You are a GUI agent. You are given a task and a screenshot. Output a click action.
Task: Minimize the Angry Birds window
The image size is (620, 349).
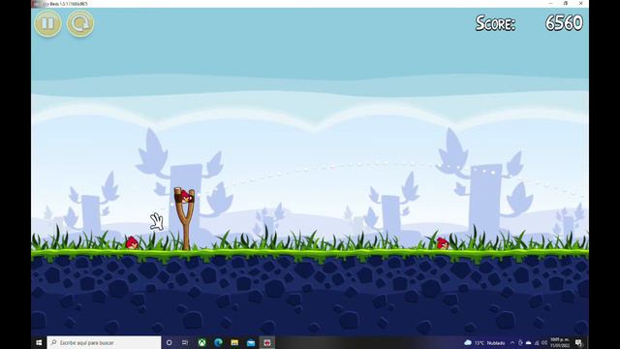(551, 3)
